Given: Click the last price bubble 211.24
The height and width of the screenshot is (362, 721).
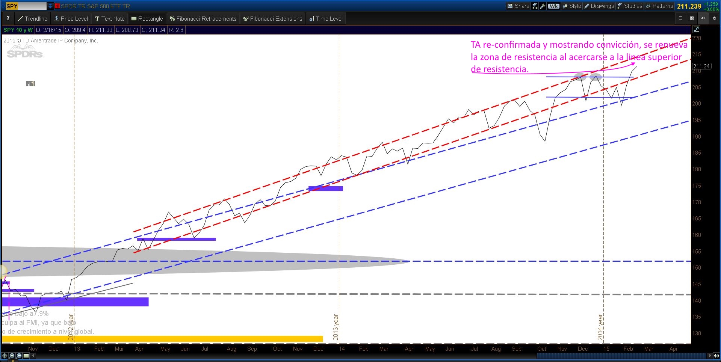Looking at the screenshot, I should [701, 66].
